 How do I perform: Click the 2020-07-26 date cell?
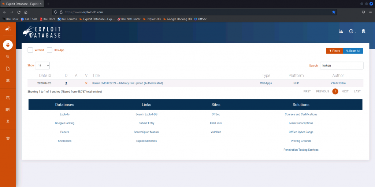pos(44,83)
